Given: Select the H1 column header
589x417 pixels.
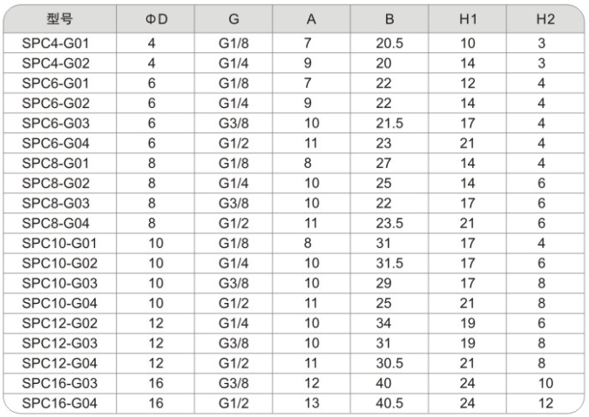Looking at the screenshot, I should pos(468,19).
